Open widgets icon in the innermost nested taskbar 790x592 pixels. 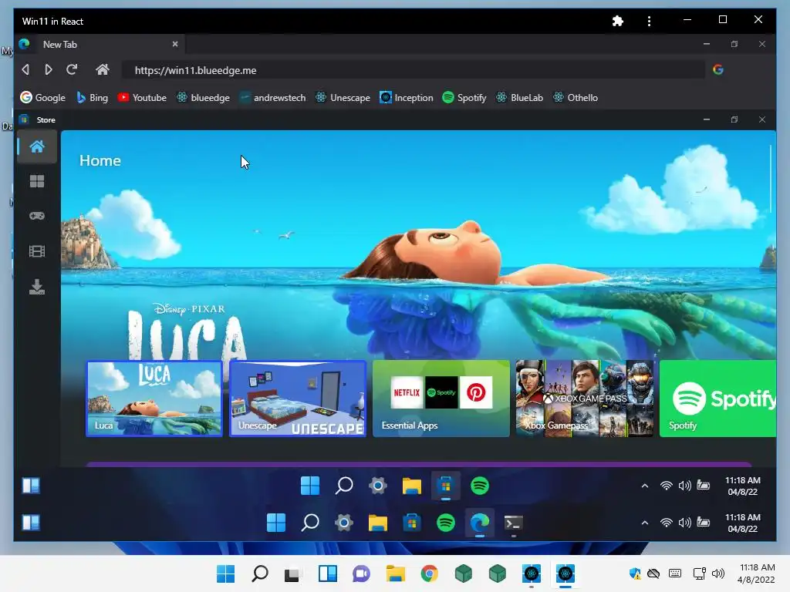(x=31, y=486)
